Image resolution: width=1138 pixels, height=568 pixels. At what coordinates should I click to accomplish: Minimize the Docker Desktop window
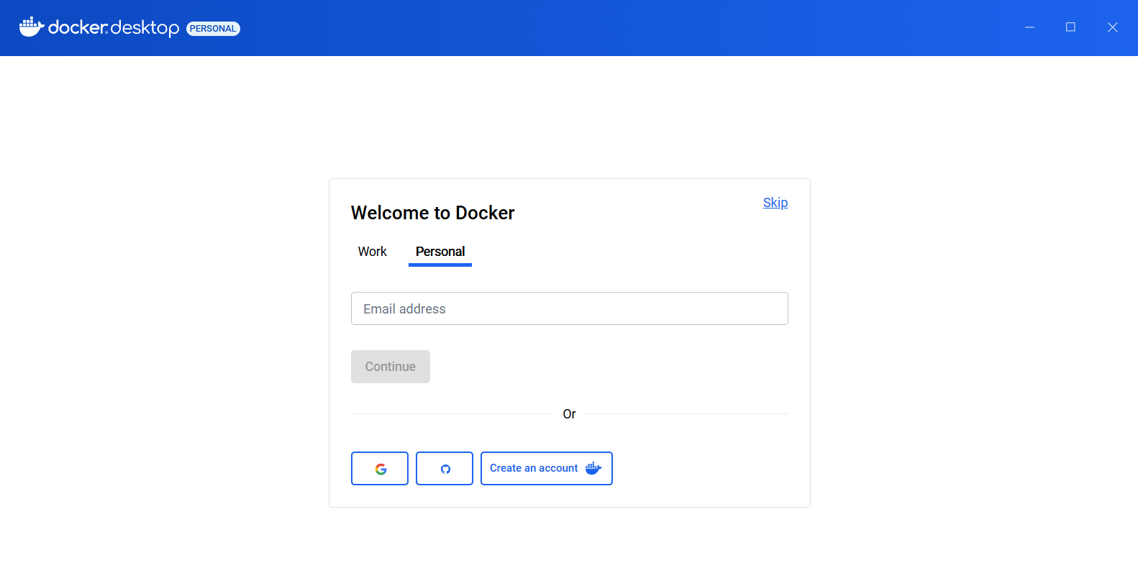[x=1029, y=27]
